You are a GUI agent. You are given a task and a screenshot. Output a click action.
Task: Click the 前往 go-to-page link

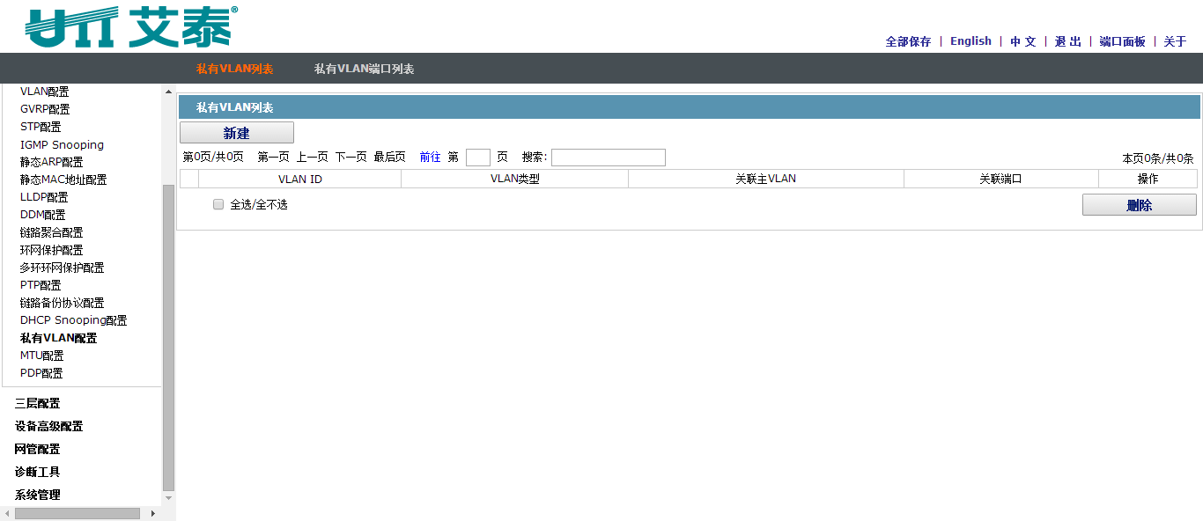[x=432, y=157]
